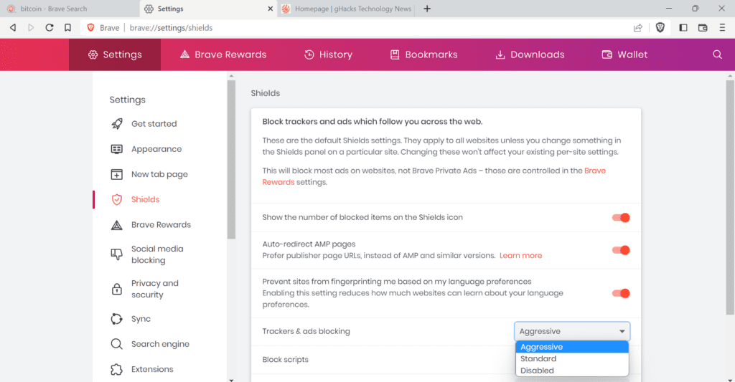Viewport: 735px width, 382px height.
Task: Bookmark this page via toolbar icon
Action: 67,28
